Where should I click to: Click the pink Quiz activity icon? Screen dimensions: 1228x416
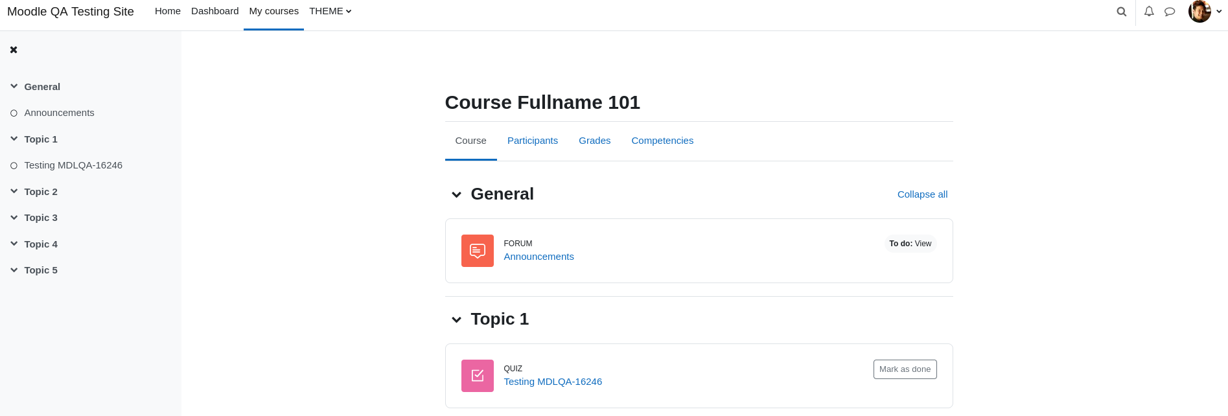click(x=478, y=376)
